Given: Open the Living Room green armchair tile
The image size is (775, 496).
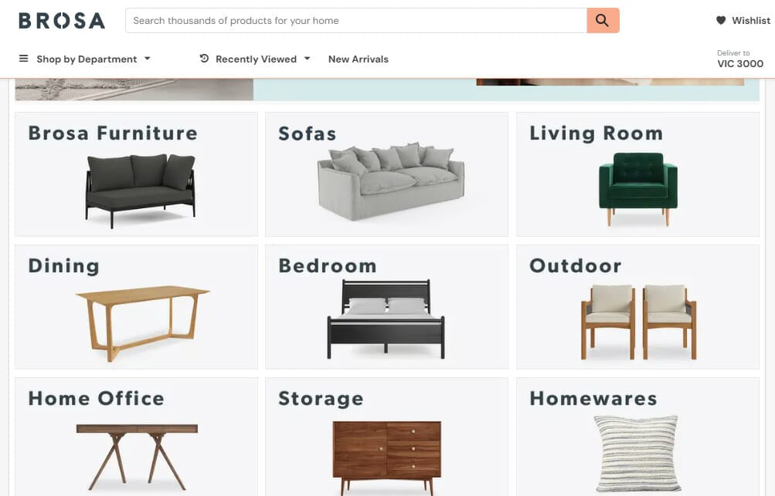Looking at the screenshot, I should click(637, 174).
